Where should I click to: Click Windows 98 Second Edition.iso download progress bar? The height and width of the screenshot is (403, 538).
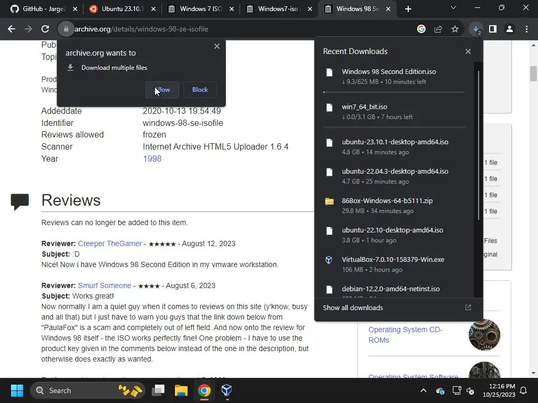pyautogui.click(x=394, y=92)
